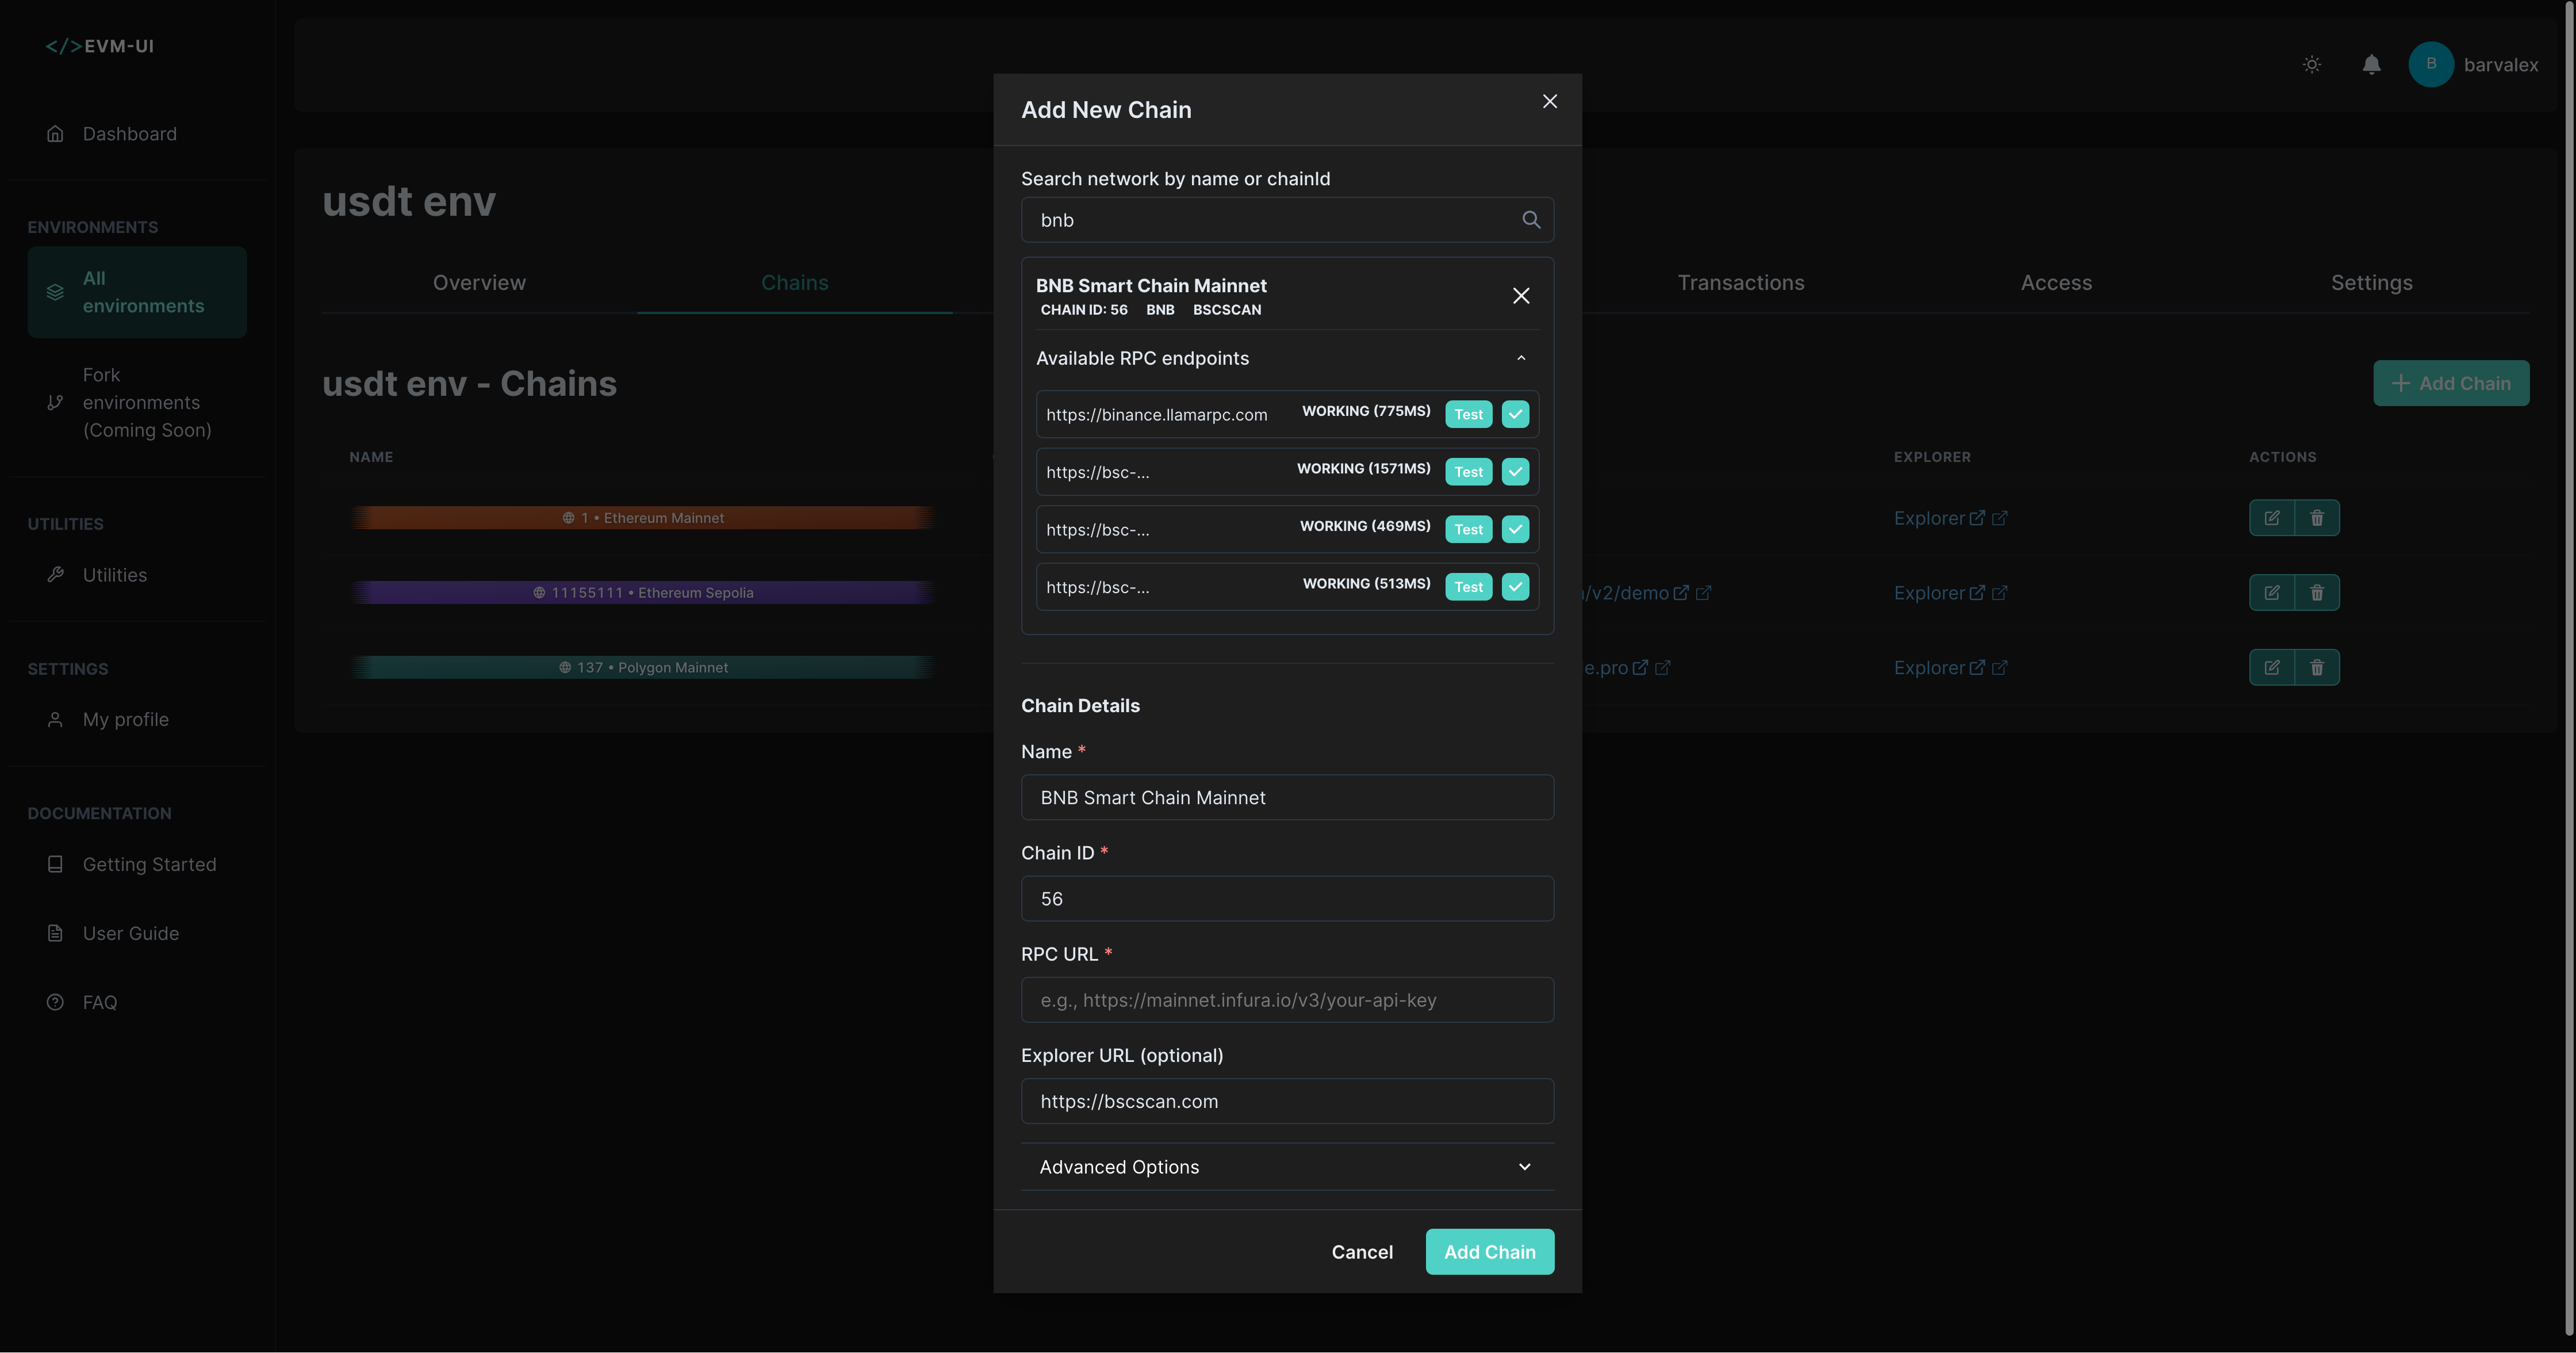
Task: Delete the Polygon Mainnet chain
Action: [x=2316, y=667]
